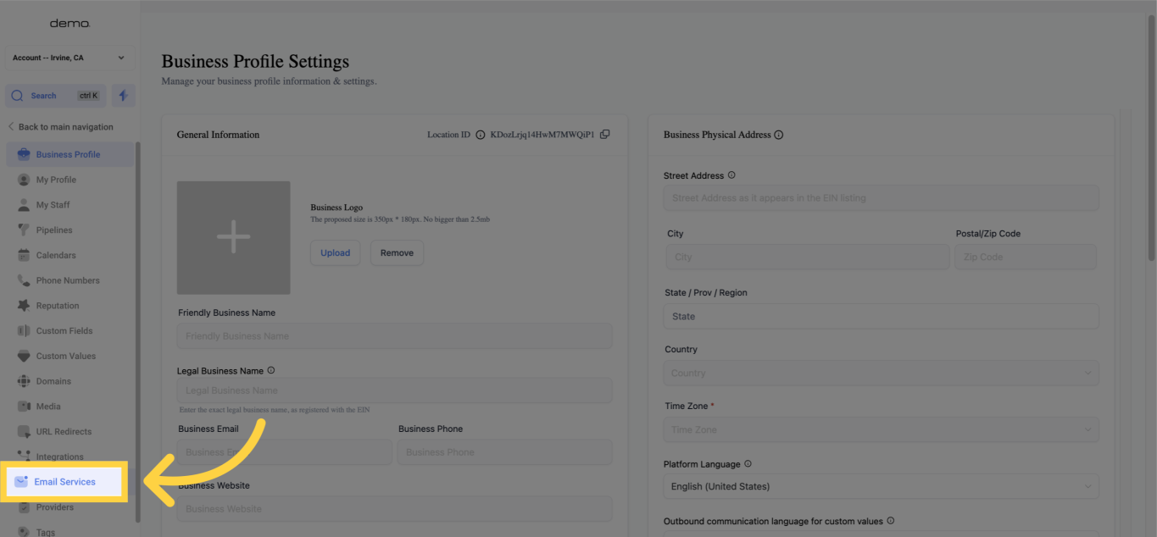Click the Legal Business Name field
Viewport: 1157px width, 537px height.
(x=394, y=390)
